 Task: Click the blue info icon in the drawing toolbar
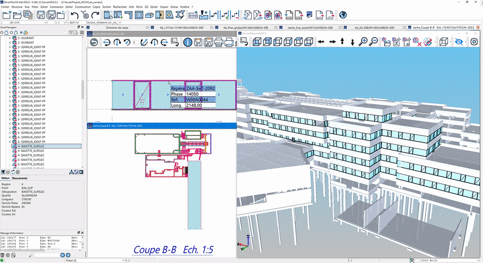coord(188,42)
